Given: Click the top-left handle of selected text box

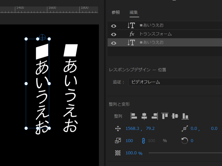Looking at the screenshot, I should pyautogui.click(x=26, y=39).
